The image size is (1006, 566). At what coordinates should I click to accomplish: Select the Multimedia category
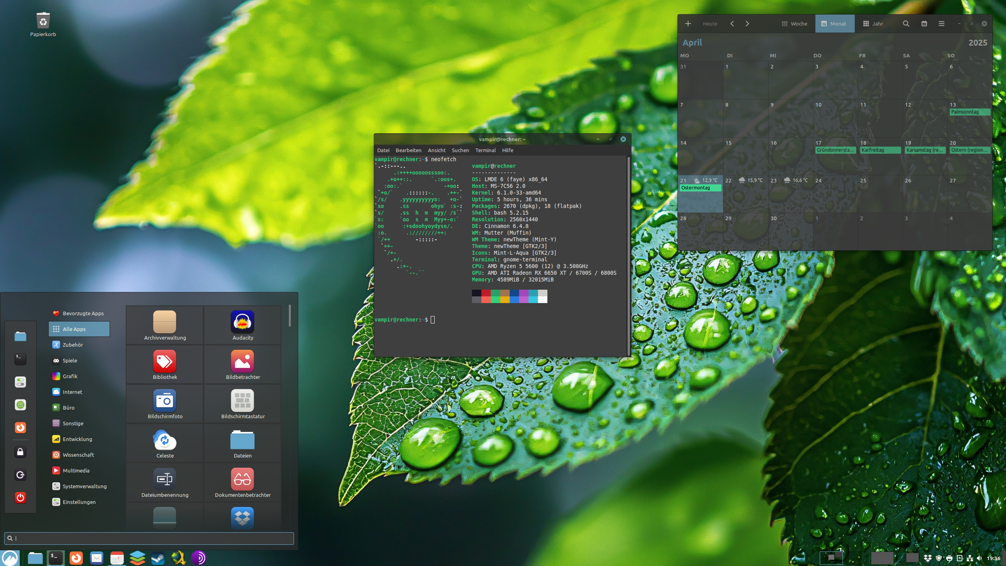point(76,471)
